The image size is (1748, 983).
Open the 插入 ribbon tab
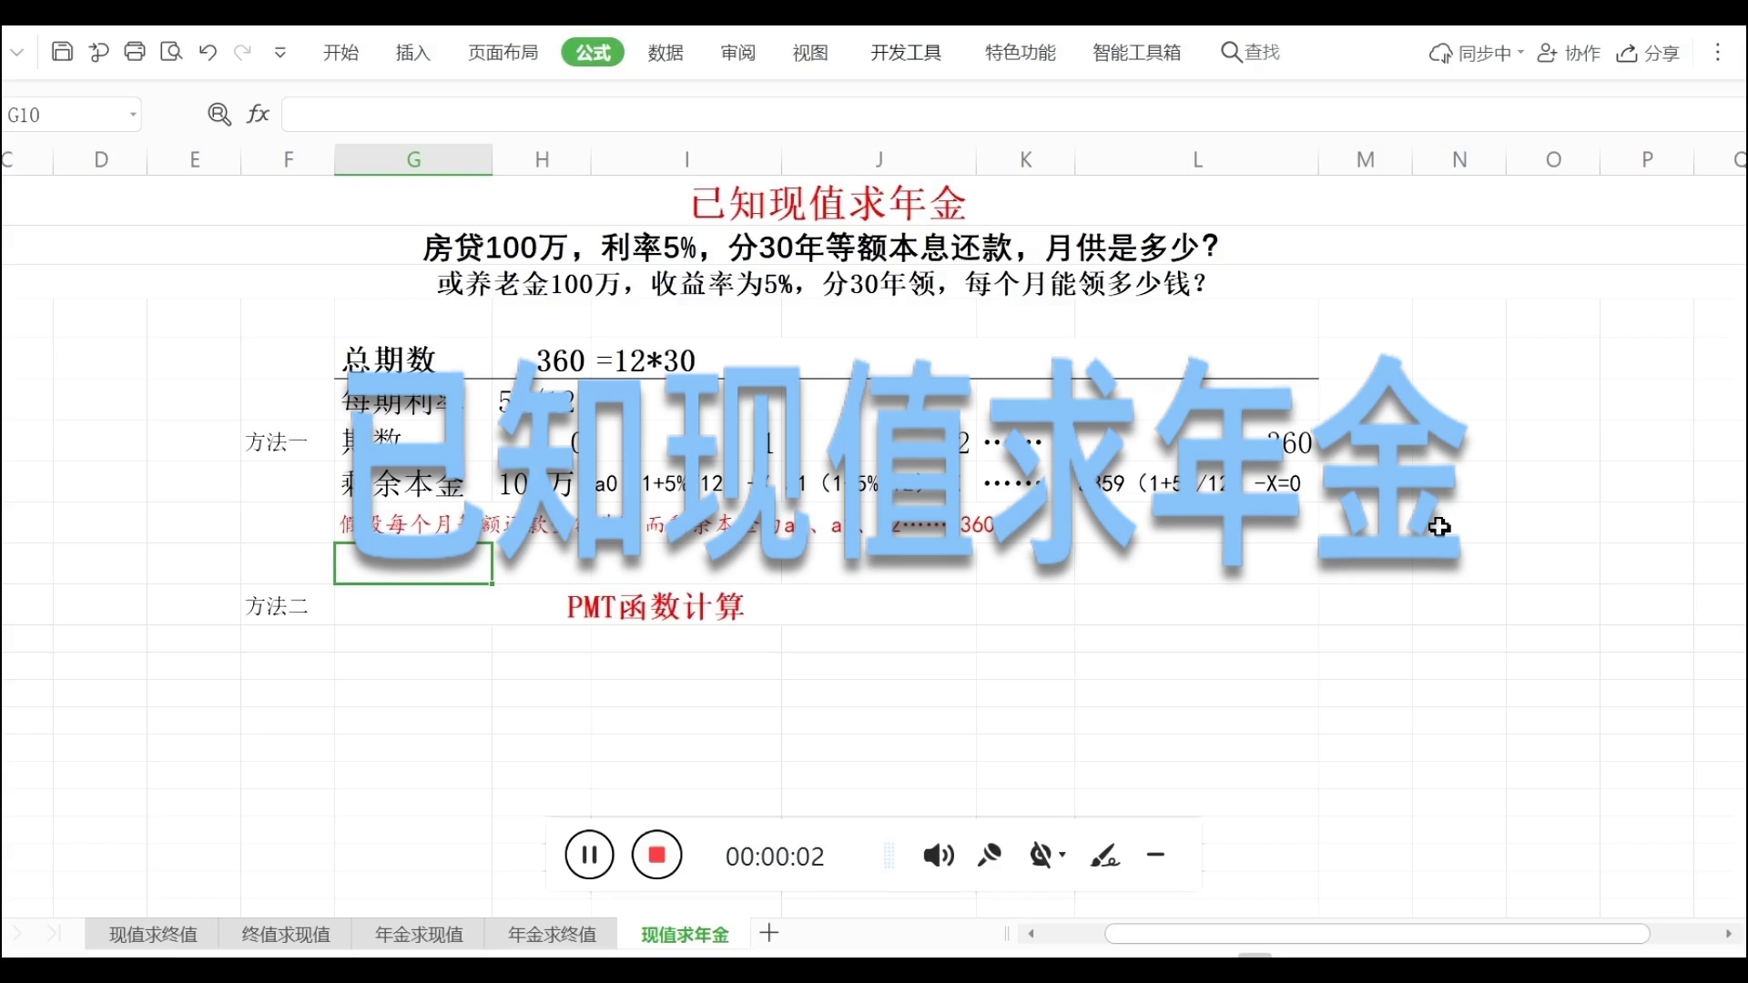[412, 53]
